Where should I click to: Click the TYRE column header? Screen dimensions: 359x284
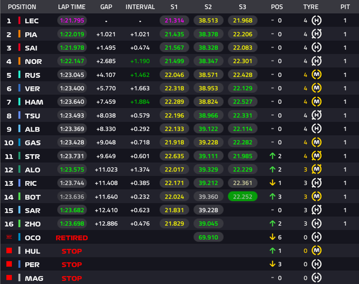pos(311,7)
